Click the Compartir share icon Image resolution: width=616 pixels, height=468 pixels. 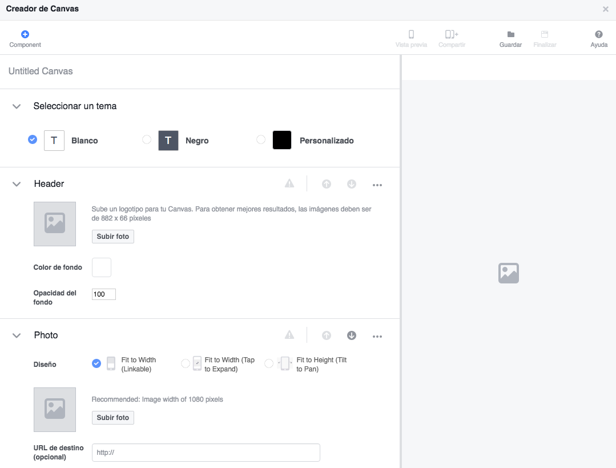pyautogui.click(x=452, y=34)
